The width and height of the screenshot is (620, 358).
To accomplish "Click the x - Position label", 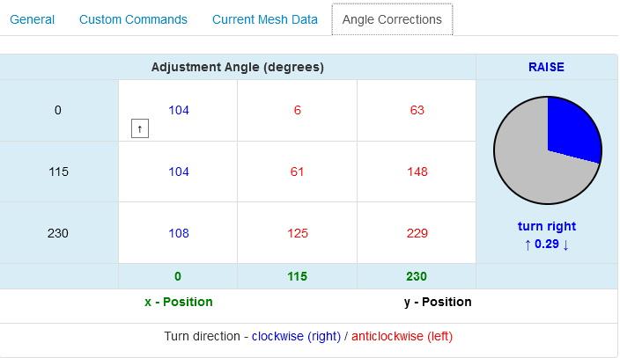I will tap(179, 302).
